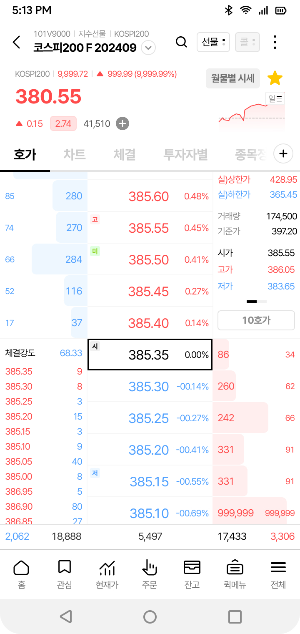The height and width of the screenshot is (634, 300).
Task: Tap the back arrow icon
Action: [x=16, y=42]
